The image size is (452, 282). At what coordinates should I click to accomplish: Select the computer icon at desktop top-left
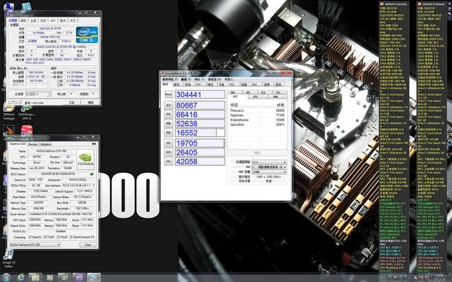[x=8, y=6]
